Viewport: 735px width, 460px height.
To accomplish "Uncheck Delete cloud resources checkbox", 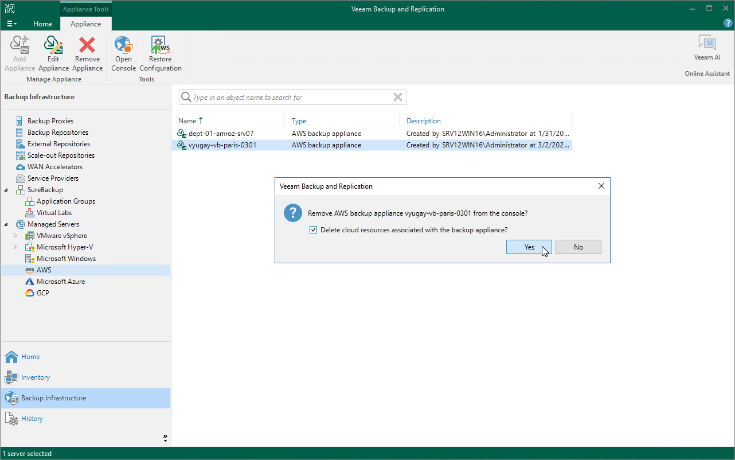I will coord(313,230).
